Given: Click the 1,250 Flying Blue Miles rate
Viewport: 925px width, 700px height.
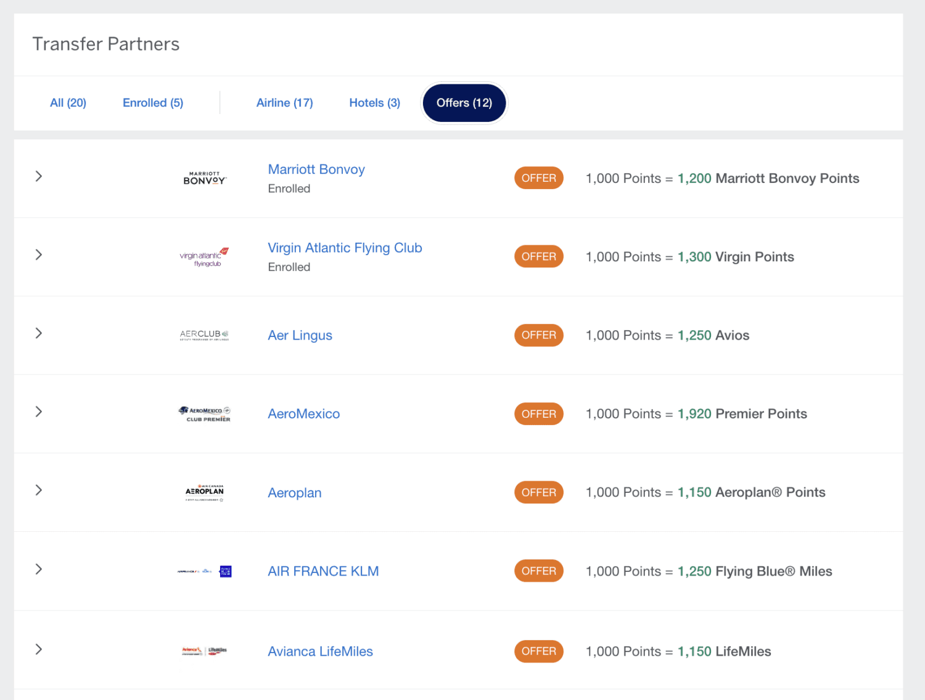Looking at the screenshot, I should click(755, 571).
